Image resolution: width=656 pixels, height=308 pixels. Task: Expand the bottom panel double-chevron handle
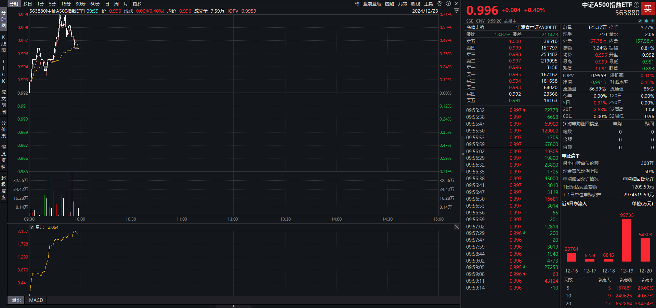click(x=234, y=306)
